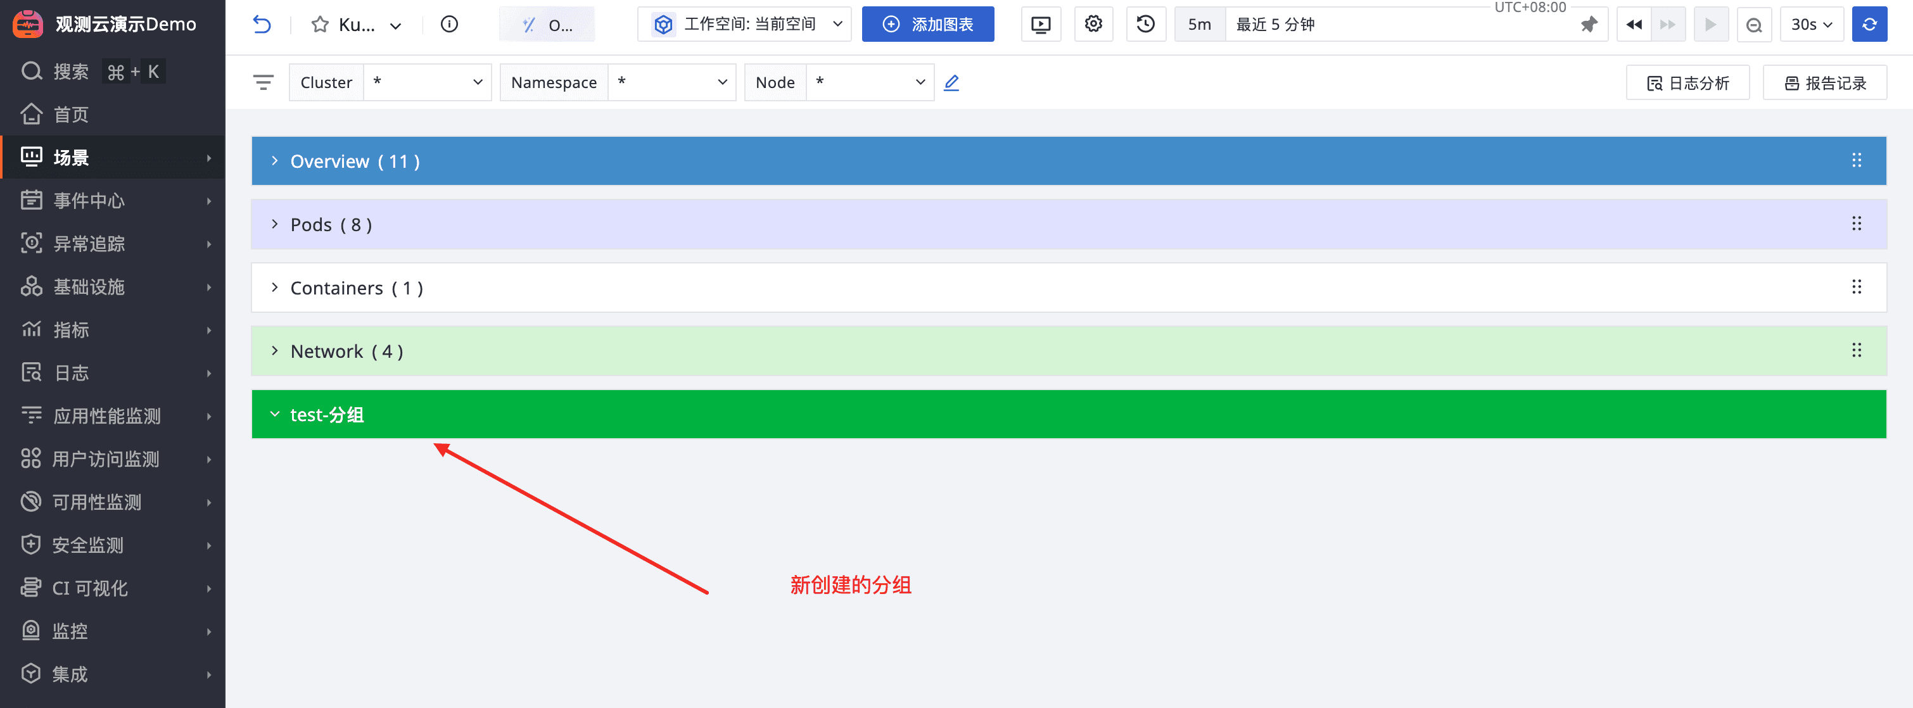Open 基础设施 menu in the sidebar
This screenshot has height=708, width=1913.
tap(89, 286)
